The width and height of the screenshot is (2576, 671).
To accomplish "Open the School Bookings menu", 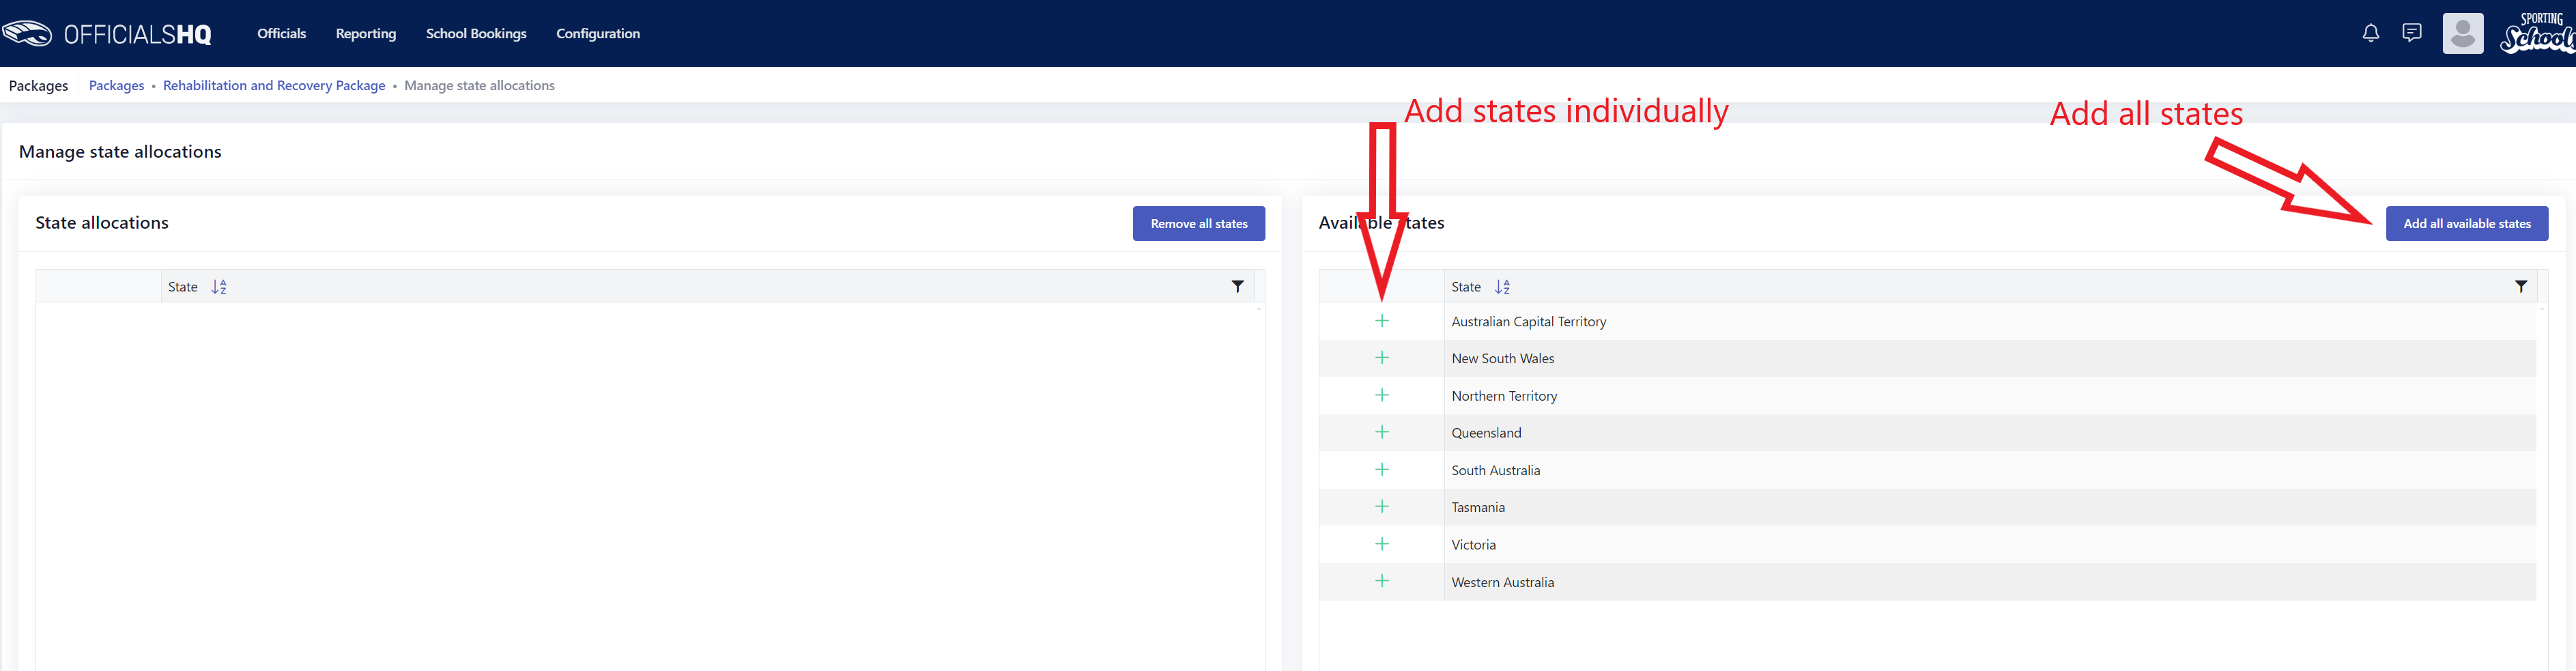I will pyautogui.click(x=476, y=33).
